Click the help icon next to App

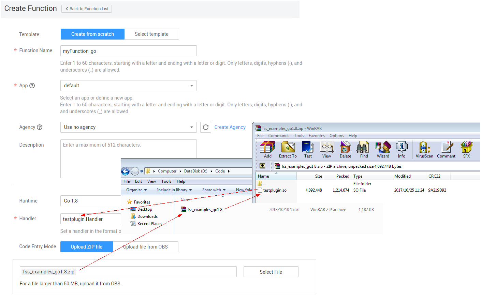[x=32, y=86]
